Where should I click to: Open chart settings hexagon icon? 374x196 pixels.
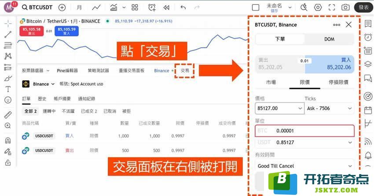[318, 7]
